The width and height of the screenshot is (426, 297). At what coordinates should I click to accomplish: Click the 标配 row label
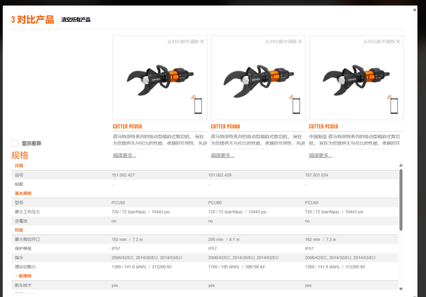(19, 184)
